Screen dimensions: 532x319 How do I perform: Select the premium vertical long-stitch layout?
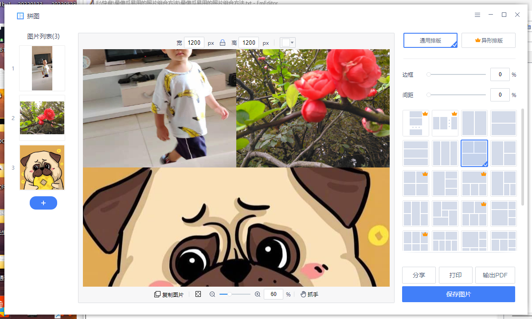[x=416, y=123]
